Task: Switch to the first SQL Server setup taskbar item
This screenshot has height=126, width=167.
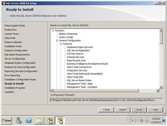Action: pyautogui.click(x=50, y=121)
